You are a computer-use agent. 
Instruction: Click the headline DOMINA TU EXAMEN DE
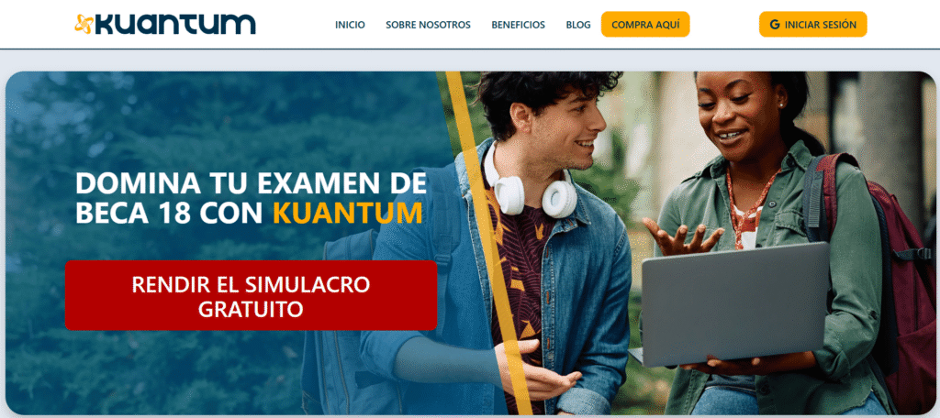(252, 182)
